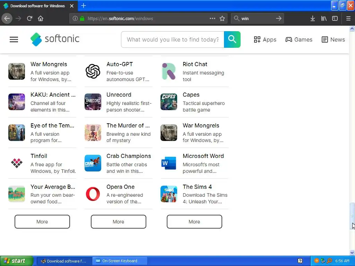
Task: Select Download software taskbar item
Action: point(64,261)
